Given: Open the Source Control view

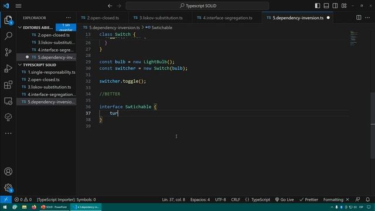Looking at the screenshot, I should click(x=8, y=52).
